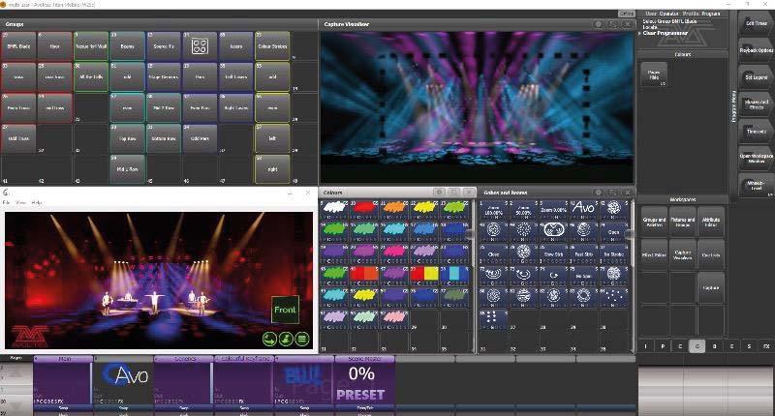775x416 pixels.
Task: Select the highlighted G attribute bank tab
Action: coord(697,346)
